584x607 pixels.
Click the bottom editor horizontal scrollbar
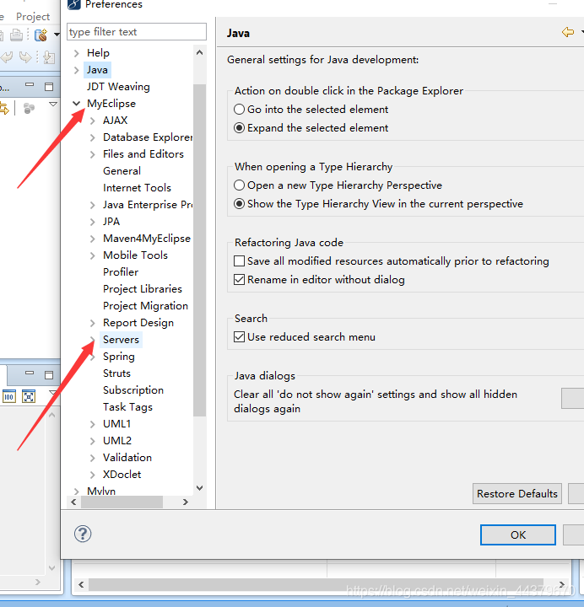[x=316, y=584]
